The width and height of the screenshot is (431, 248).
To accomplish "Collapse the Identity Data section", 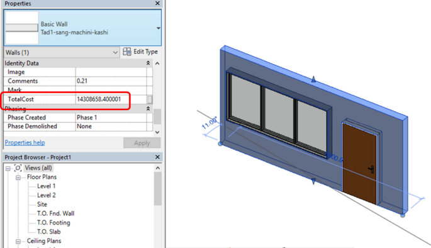I will pos(148,63).
